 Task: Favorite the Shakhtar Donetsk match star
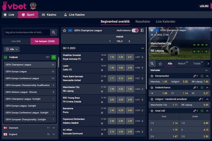pos(102,59)
